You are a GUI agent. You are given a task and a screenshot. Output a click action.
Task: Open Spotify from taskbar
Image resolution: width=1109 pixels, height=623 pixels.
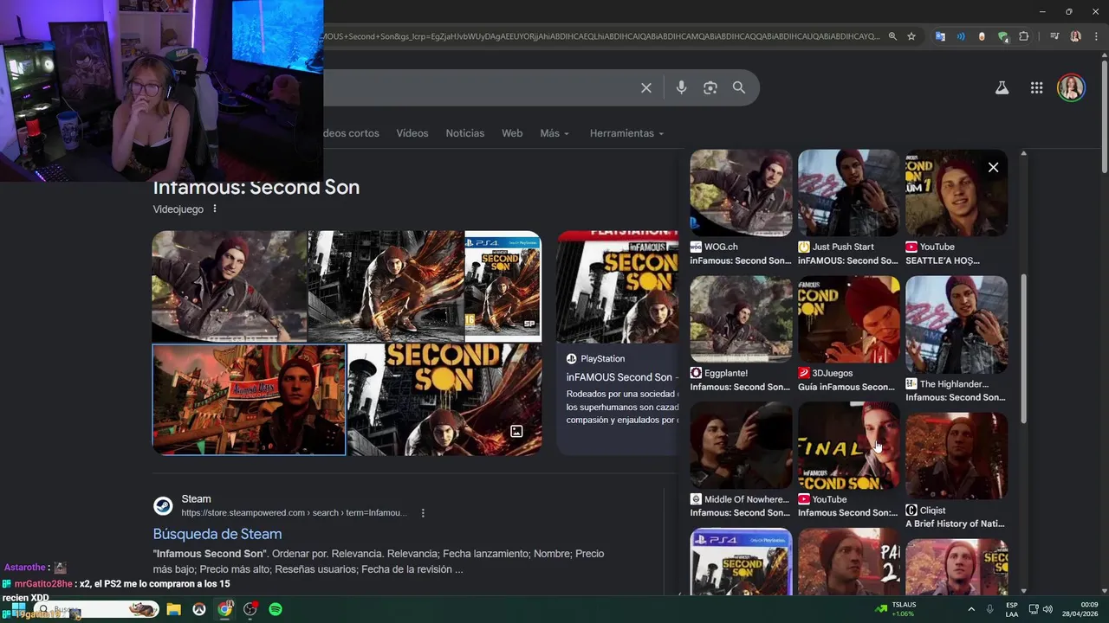pyautogui.click(x=276, y=609)
